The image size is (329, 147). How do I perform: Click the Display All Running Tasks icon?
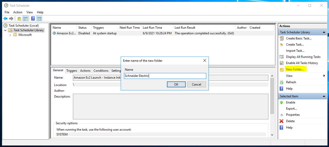tap(282, 57)
